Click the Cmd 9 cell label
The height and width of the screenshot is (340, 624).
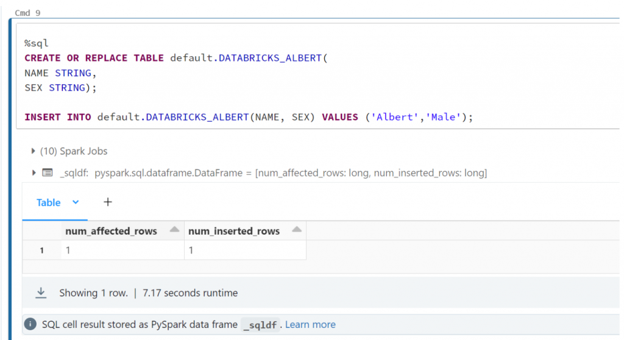point(27,13)
